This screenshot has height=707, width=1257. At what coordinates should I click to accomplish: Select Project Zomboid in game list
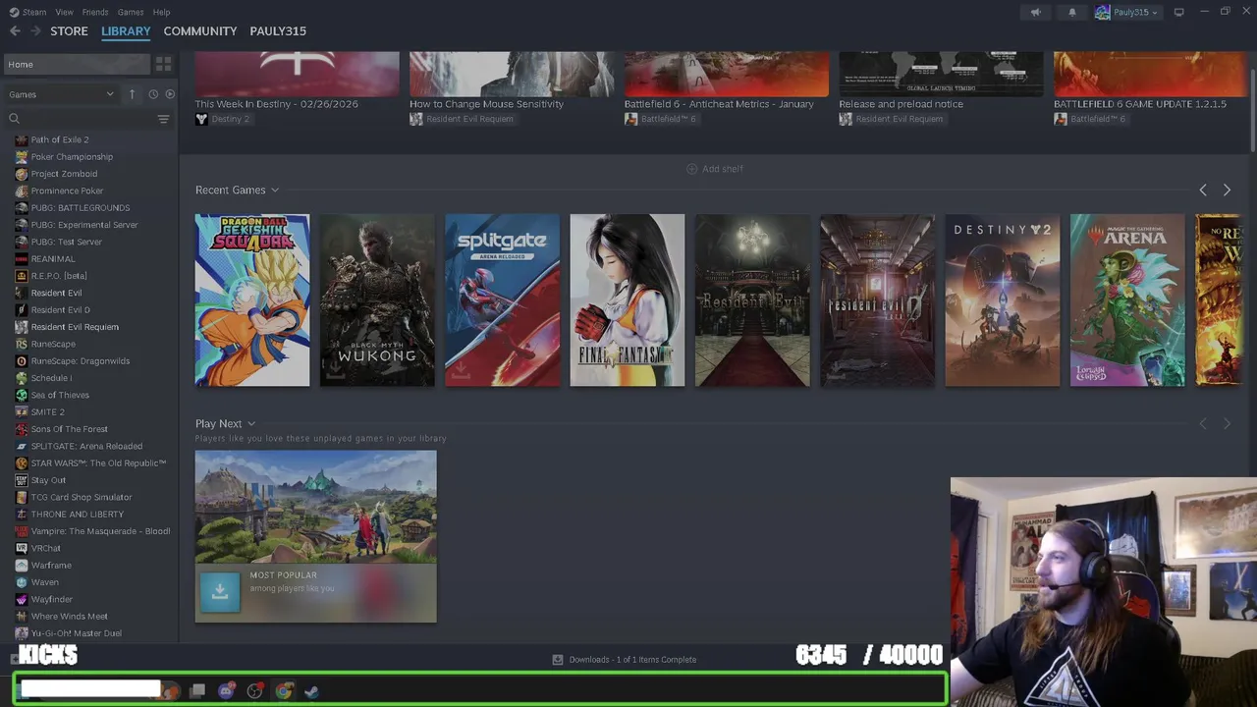point(64,174)
